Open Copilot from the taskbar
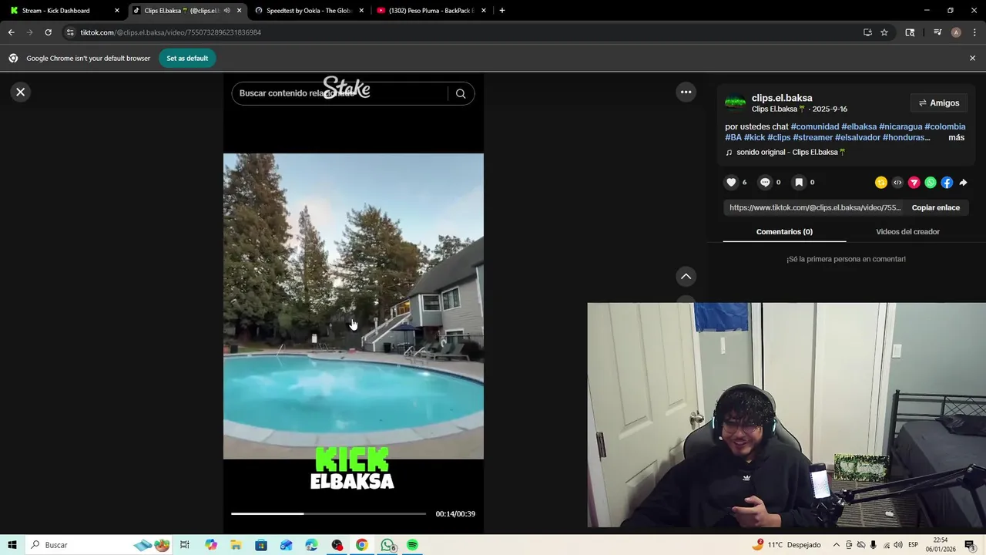 tap(211, 545)
